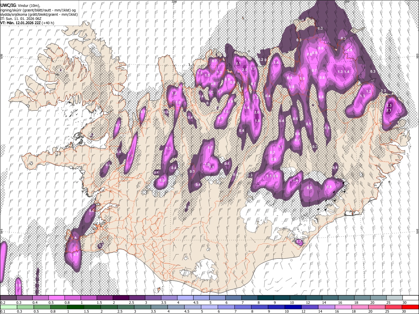Click the upper legend swatch between 4 and 4.5

185,298
